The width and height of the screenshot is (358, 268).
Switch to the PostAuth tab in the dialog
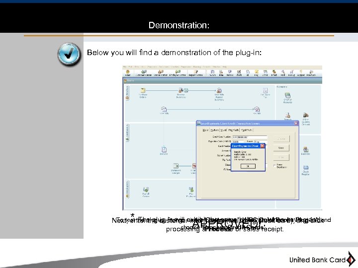point(247,130)
